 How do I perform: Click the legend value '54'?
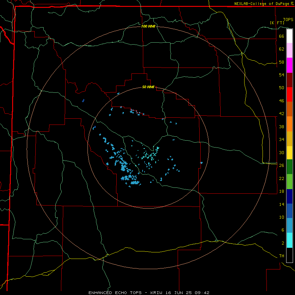coord(282,75)
